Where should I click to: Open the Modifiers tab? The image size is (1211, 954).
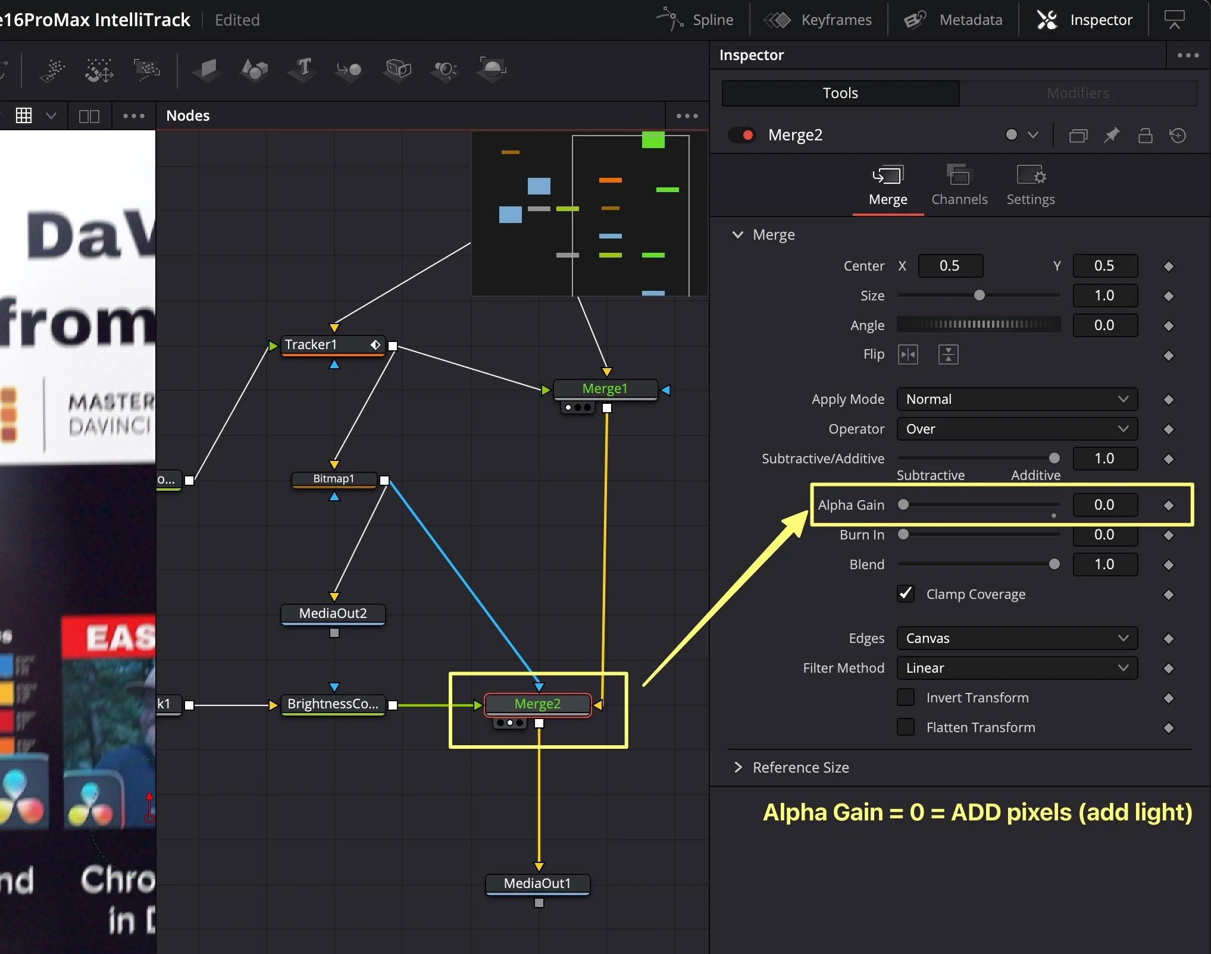pyautogui.click(x=1078, y=93)
